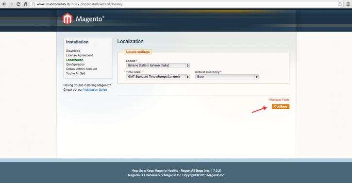Select Download step in Installation list
The width and height of the screenshot is (352, 183).
73,51
